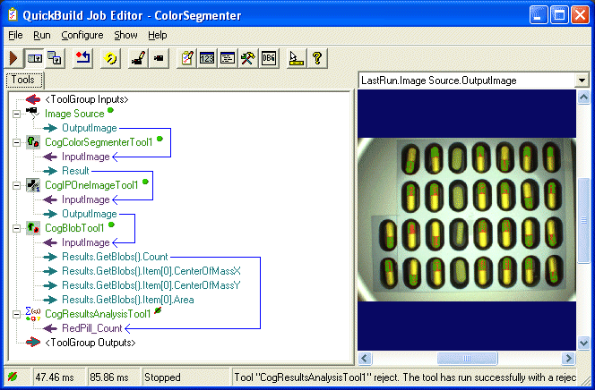Screen dimensions: 595x390
Task: Open the Help menu
Action: (158, 35)
